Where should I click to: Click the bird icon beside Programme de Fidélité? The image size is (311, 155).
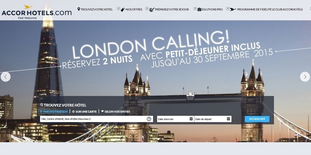(233, 9)
